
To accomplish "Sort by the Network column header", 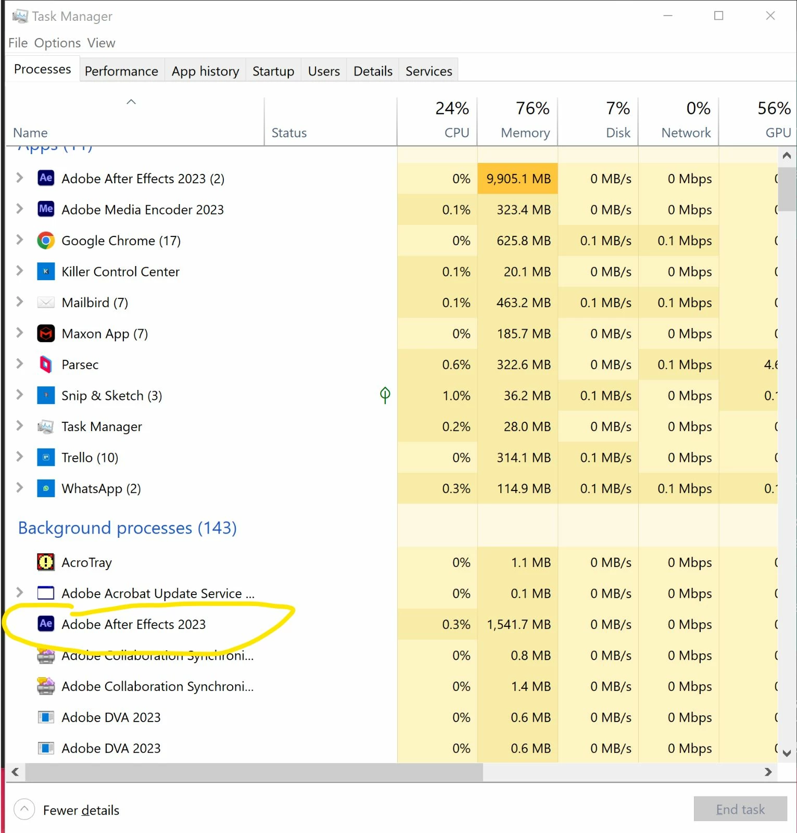I will tap(678, 121).
